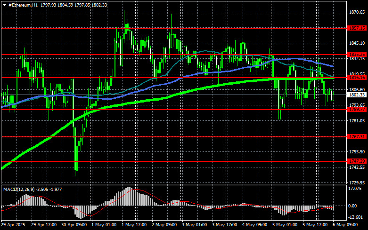Click the MACD(12,26,9) indicator label
The height and width of the screenshot is (230, 368).
click(x=19, y=189)
